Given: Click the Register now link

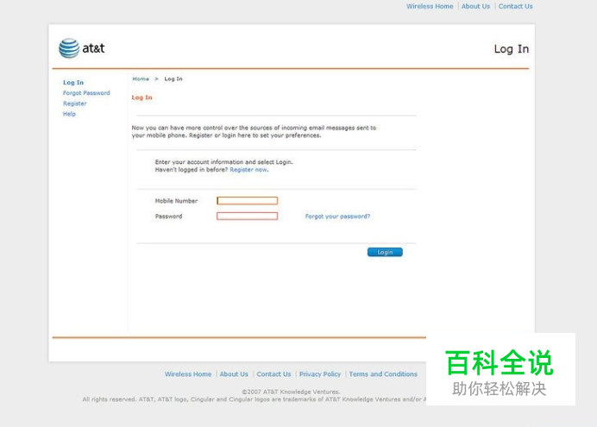Looking at the screenshot, I should [x=248, y=170].
